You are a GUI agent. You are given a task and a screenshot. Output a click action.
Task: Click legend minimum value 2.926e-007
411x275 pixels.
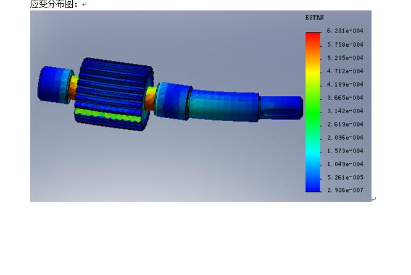(x=345, y=190)
